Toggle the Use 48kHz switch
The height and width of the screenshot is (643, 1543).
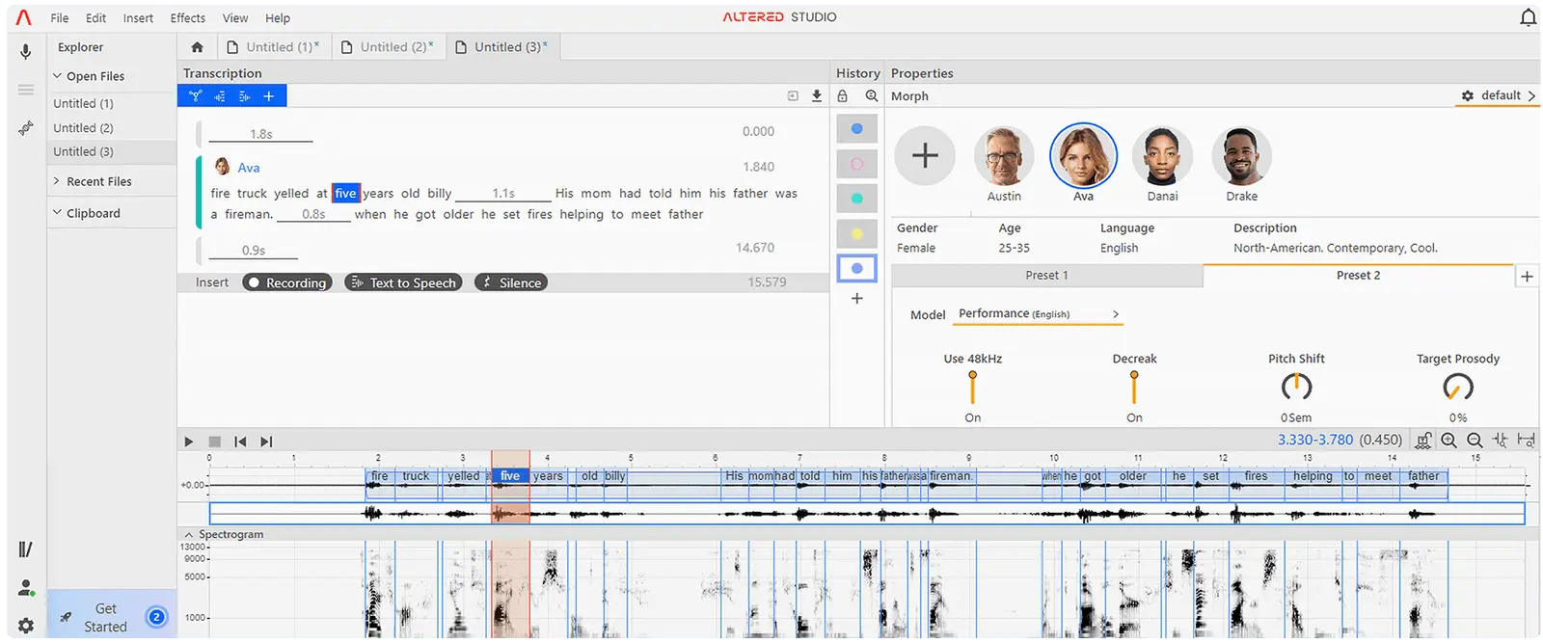point(972,388)
